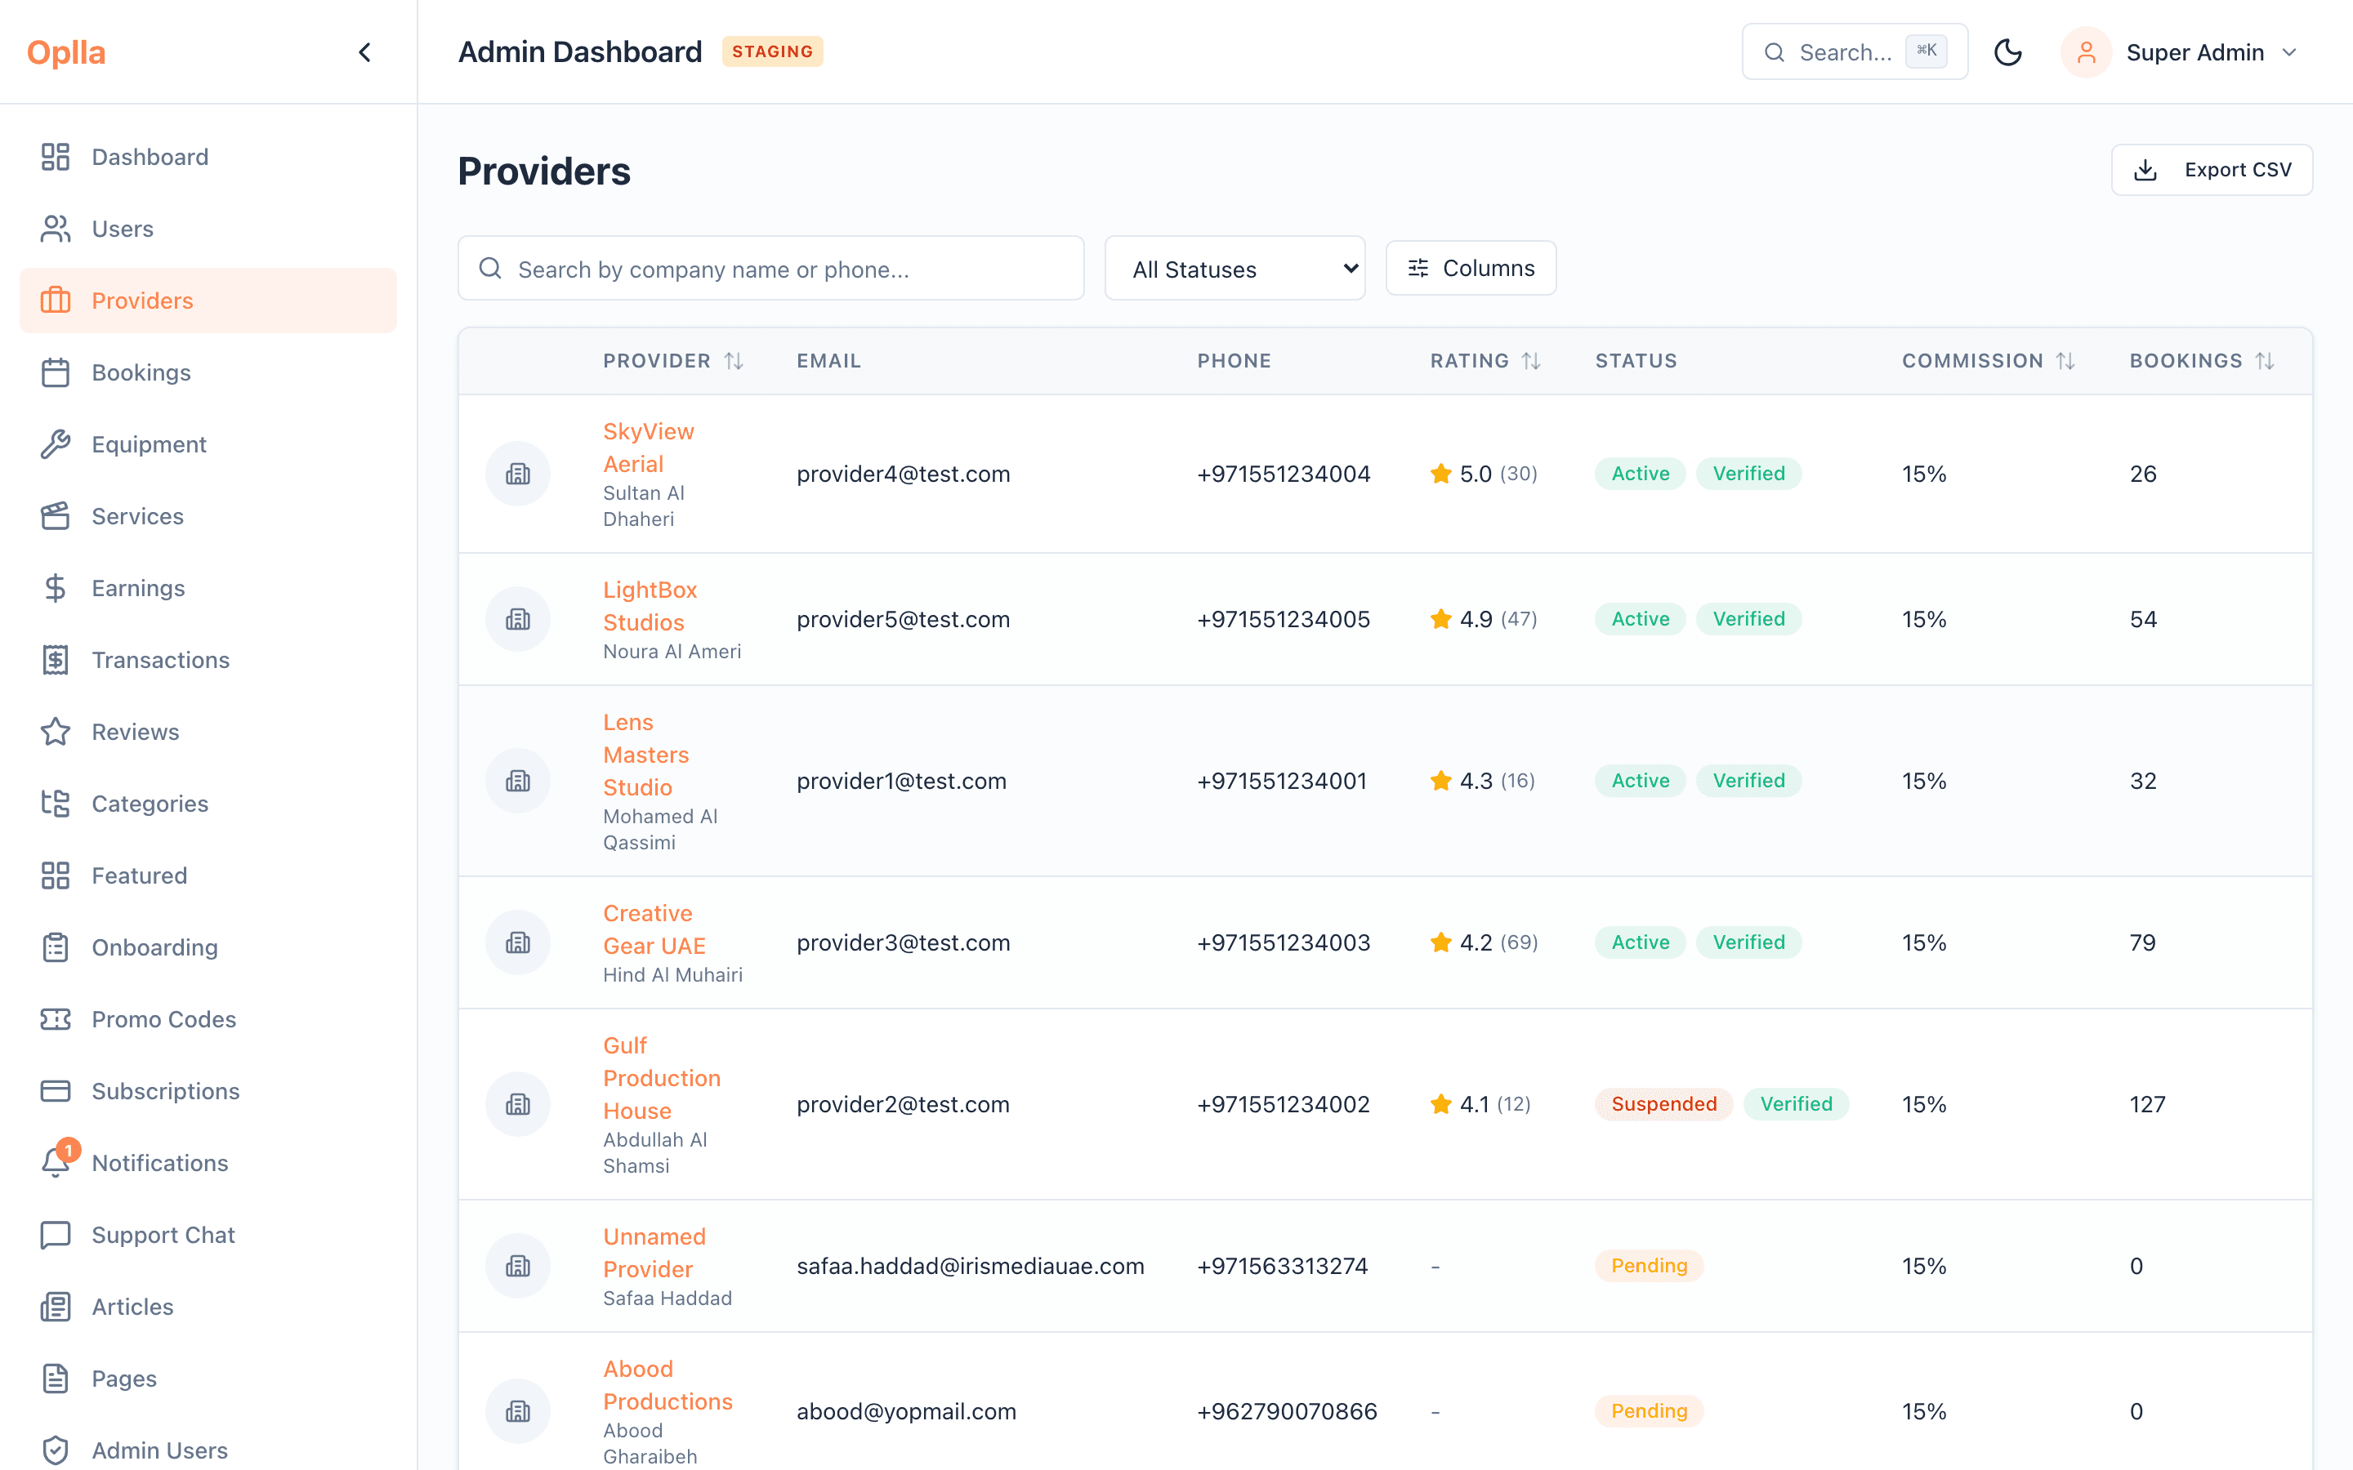Open SkyView Aerial provider details
This screenshot has height=1470, width=2353.
click(x=649, y=448)
